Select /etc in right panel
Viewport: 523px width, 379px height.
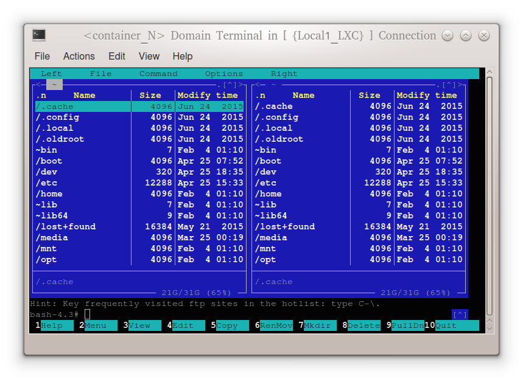click(359, 183)
